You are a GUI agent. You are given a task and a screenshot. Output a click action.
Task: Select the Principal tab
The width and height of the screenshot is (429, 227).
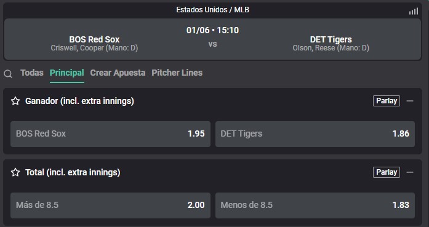pyautogui.click(x=66, y=73)
